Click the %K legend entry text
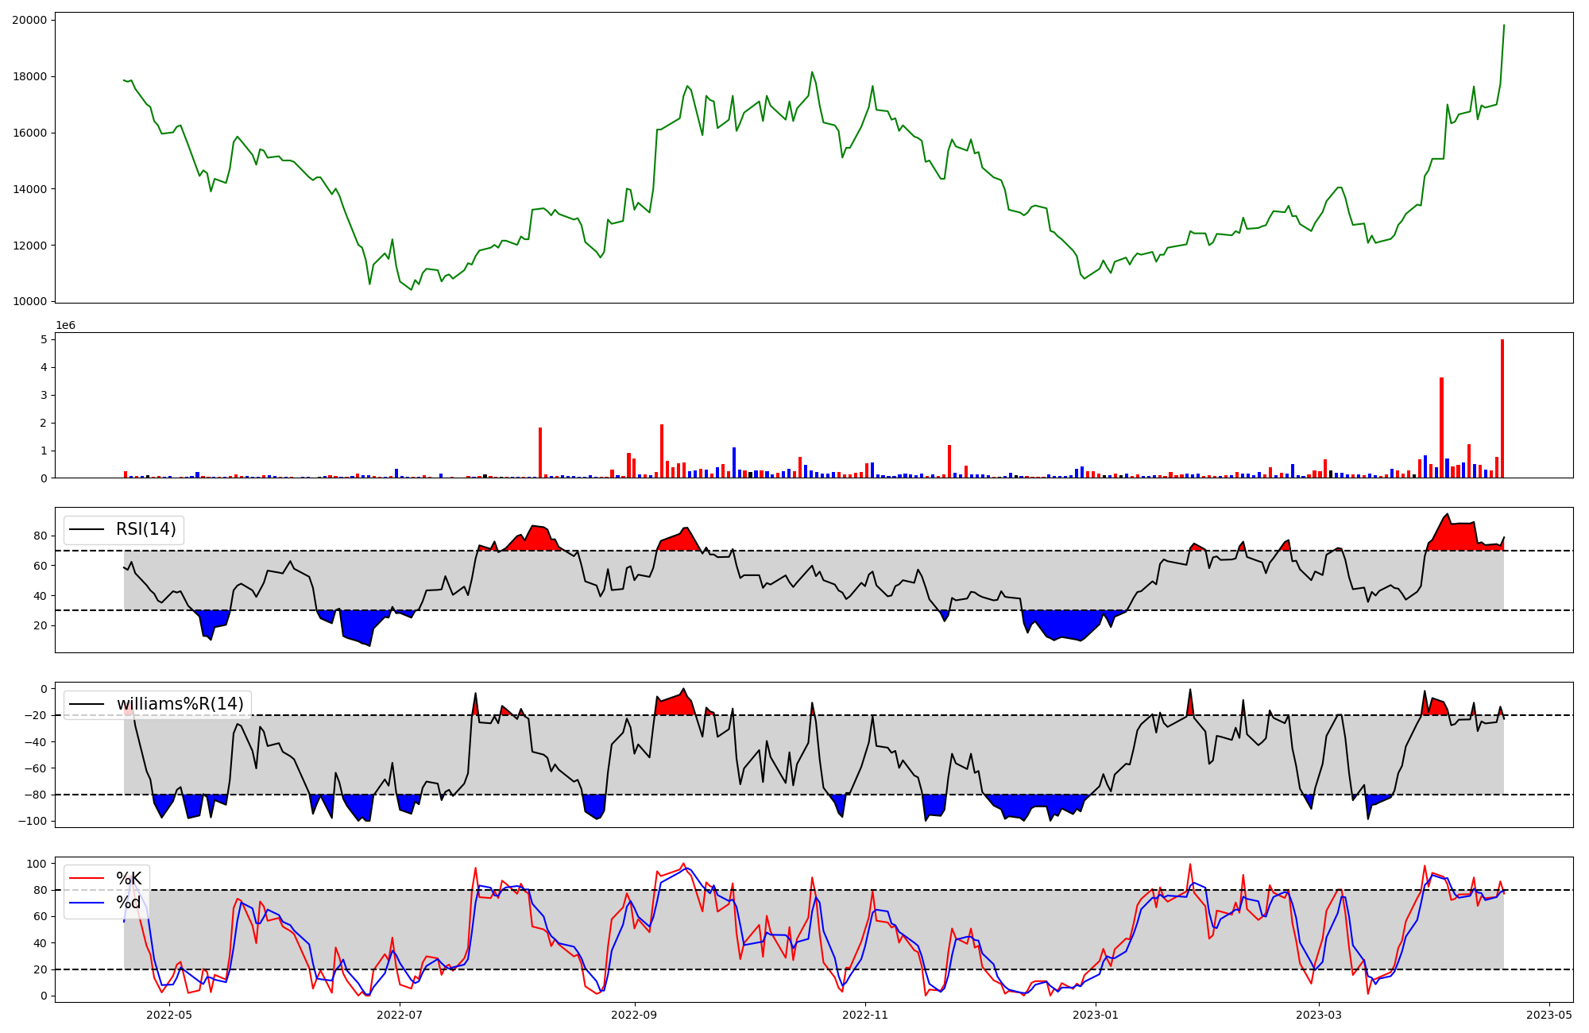 pos(129,879)
